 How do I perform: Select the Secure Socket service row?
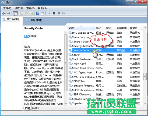tap(105, 41)
